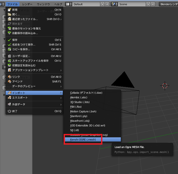Edit the Scene name field
The image size is (178, 174).
(132, 4)
